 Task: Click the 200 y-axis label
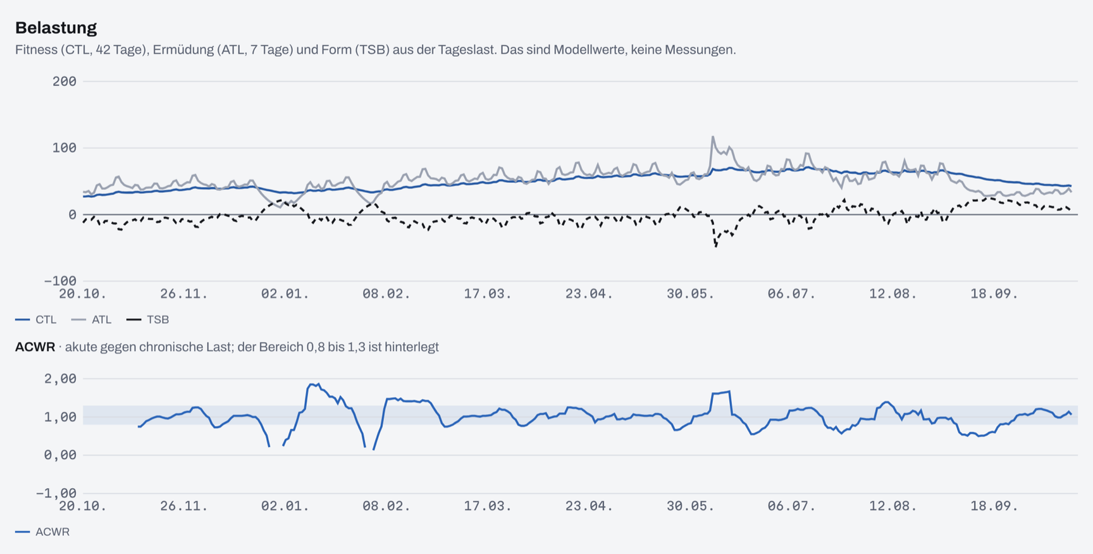pos(65,82)
